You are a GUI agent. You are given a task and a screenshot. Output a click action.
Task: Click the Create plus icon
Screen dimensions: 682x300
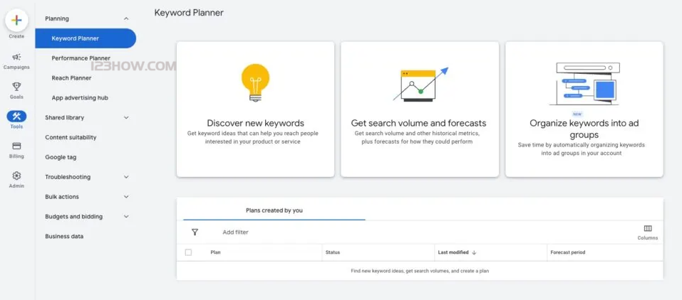16,21
